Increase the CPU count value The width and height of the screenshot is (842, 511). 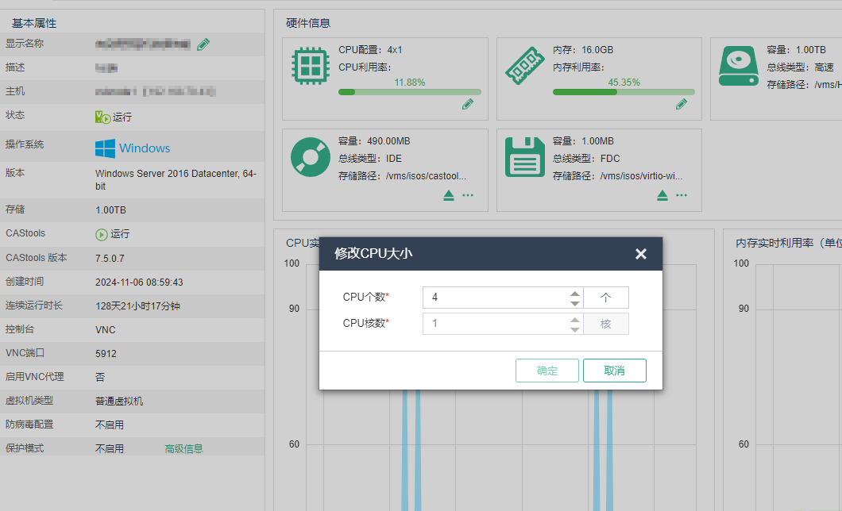(574, 294)
